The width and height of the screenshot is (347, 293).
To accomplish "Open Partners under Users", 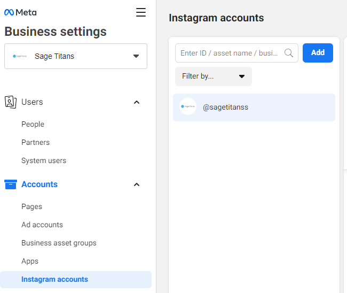I will tap(35, 143).
